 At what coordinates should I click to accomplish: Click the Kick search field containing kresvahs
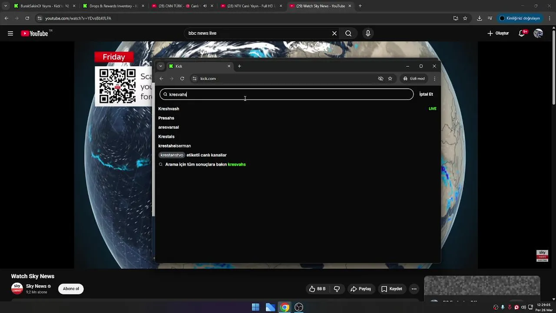(287, 94)
